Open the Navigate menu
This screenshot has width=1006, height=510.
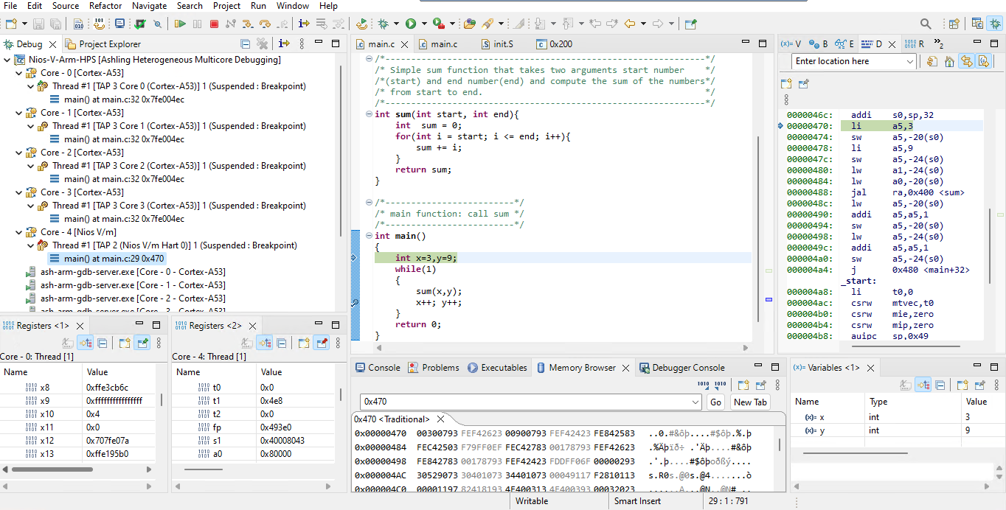pos(149,6)
